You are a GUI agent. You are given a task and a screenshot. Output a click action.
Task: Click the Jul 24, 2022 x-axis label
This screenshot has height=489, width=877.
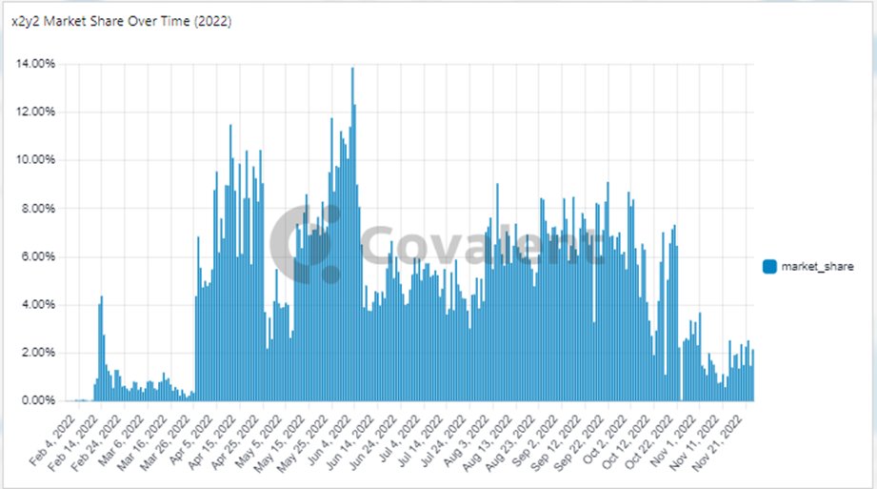pyautogui.click(x=445, y=440)
